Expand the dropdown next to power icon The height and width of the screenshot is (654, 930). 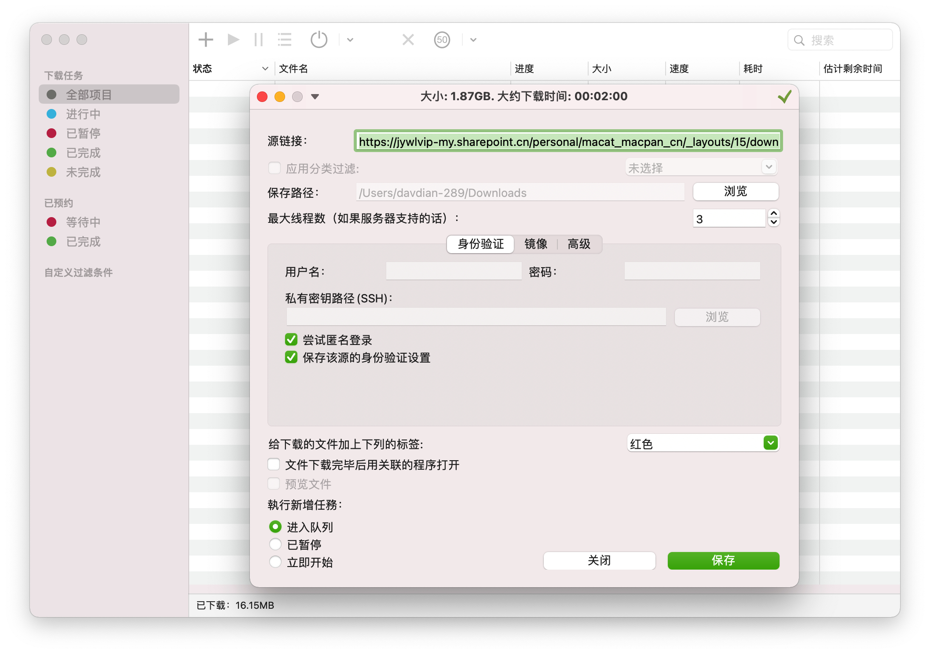coord(350,40)
